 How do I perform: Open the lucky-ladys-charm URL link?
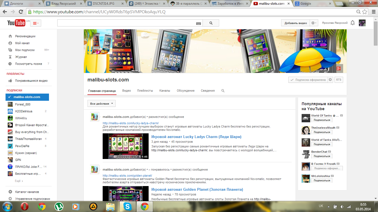(131, 123)
